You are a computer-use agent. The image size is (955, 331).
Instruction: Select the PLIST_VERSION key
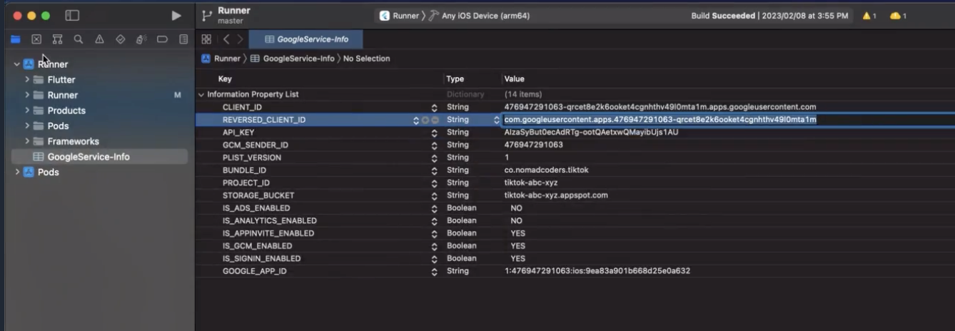tap(252, 158)
